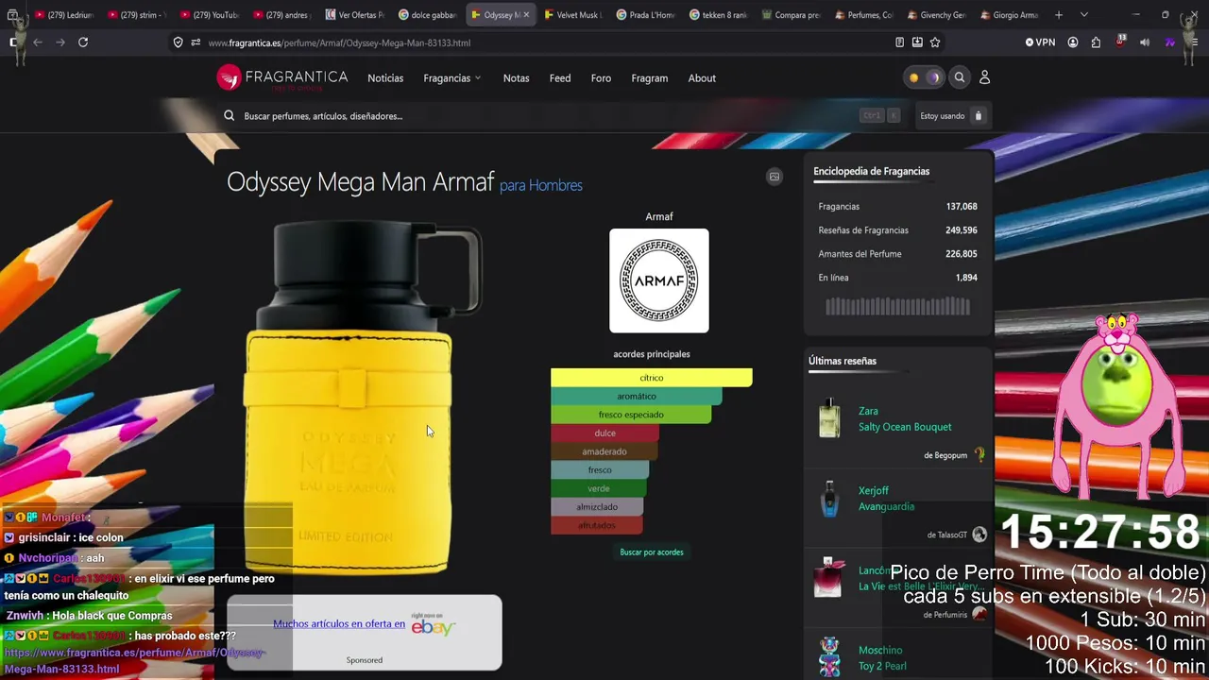Switch to the dolce gabbana Google tab
Image resolution: width=1209 pixels, height=680 pixels.
(428, 15)
